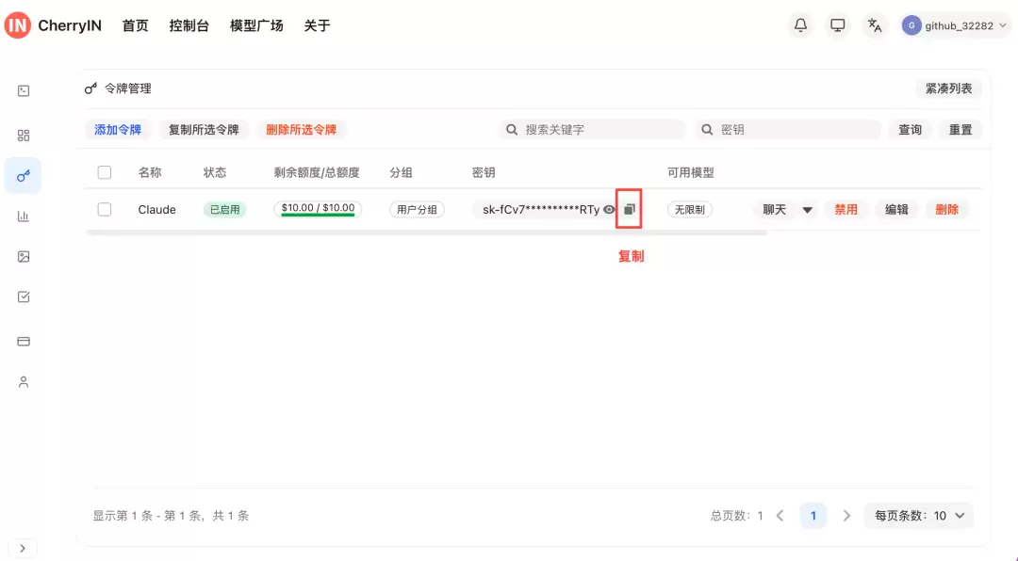
Task: Focus the 密钥 search input
Action: [x=787, y=130]
